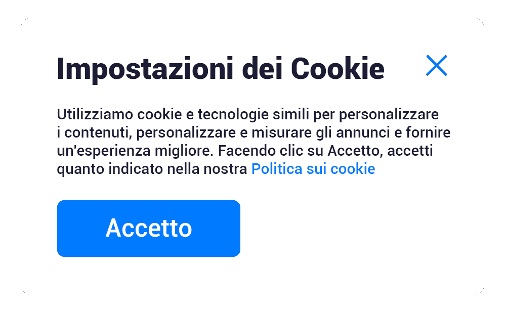Viewport: 506px width, 316px height.
Task: Confirm consent with the Accetto button
Action: tap(148, 229)
